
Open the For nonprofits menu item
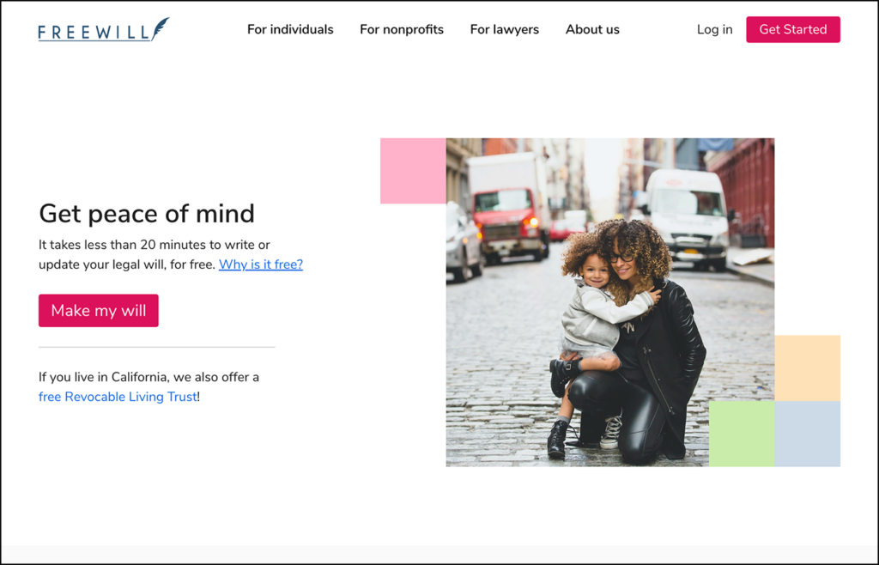point(402,29)
